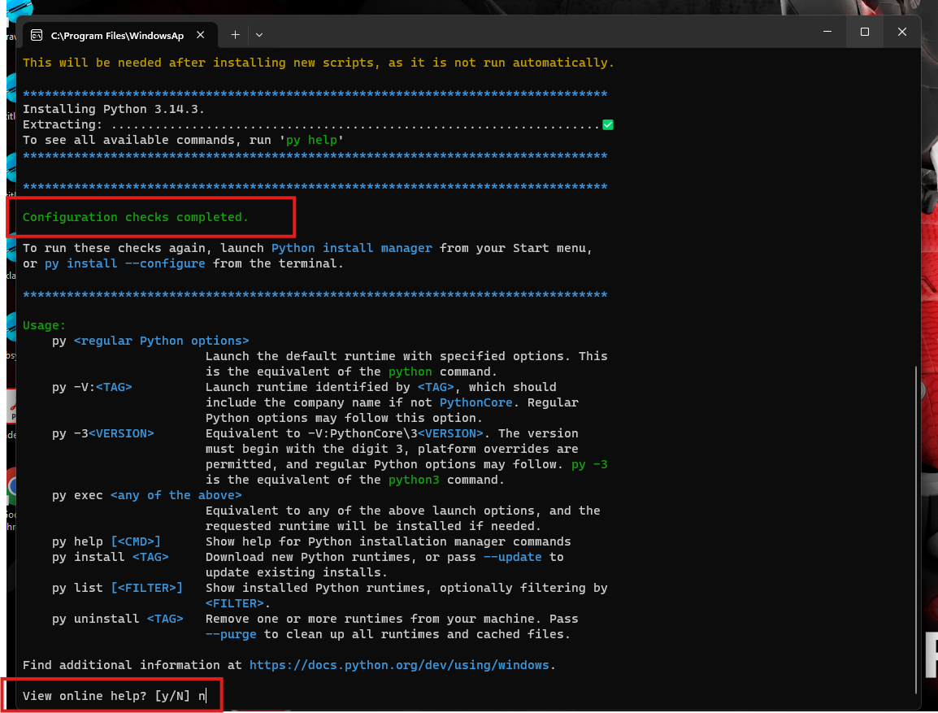Click 'py uninstall <TAG>' usage entry
This screenshot has height=713, width=938.
(x=117, y=619)
